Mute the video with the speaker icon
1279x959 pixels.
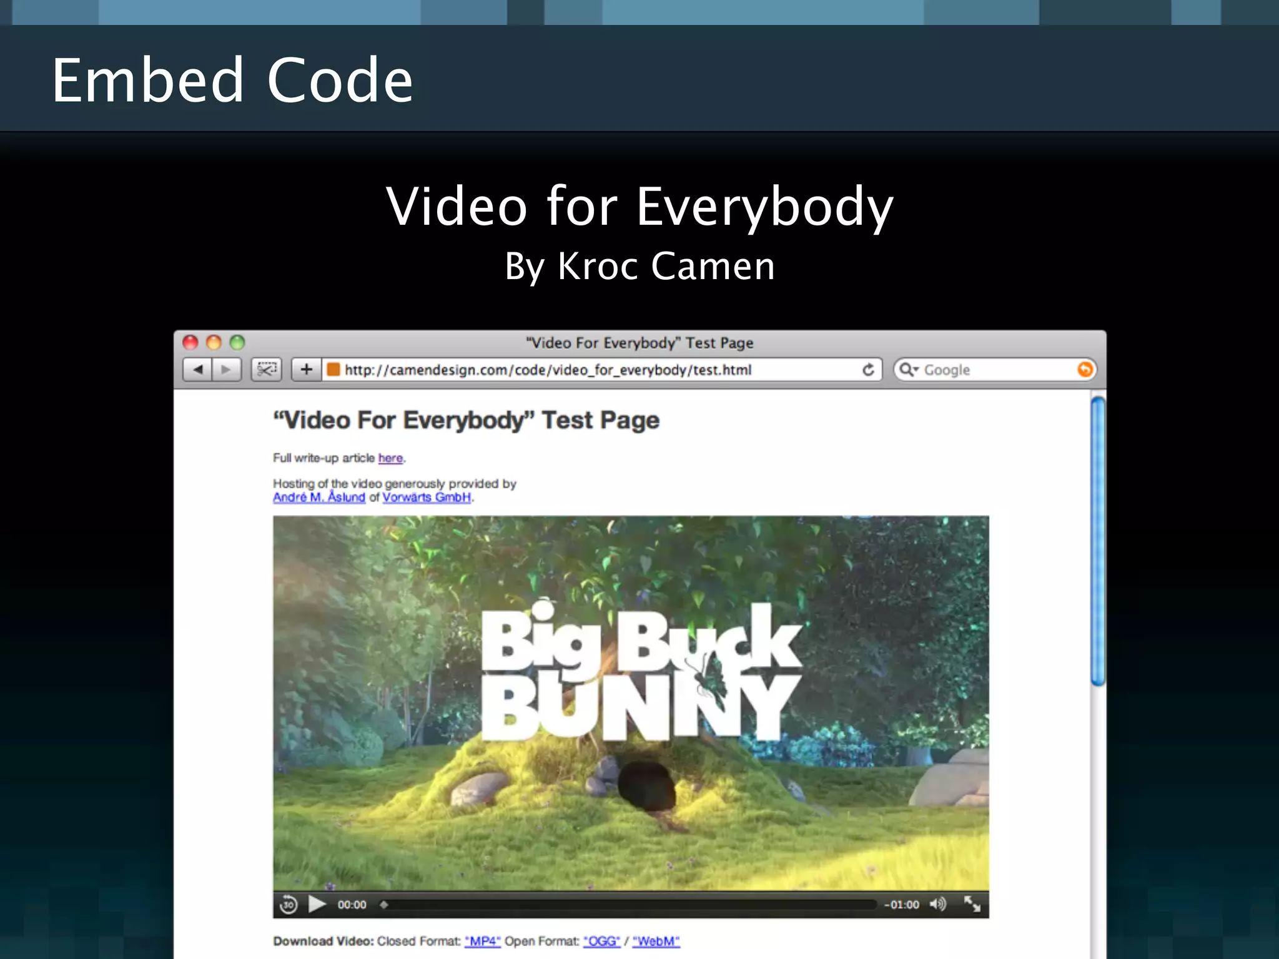(x=938, y=904)
